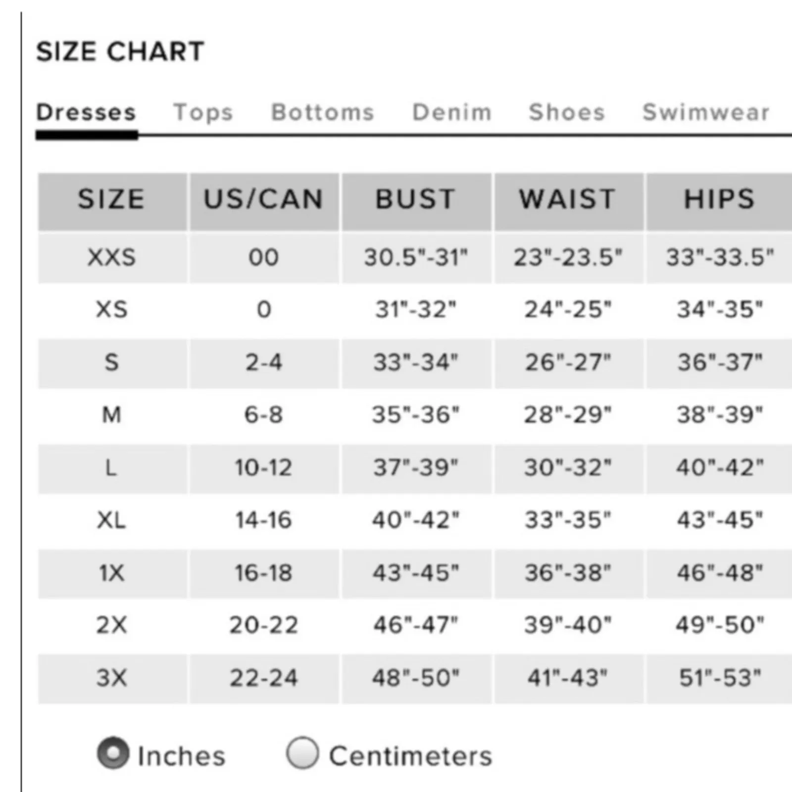Click the BUST column header
Screen dimensions: 792x792
point(415,200)
